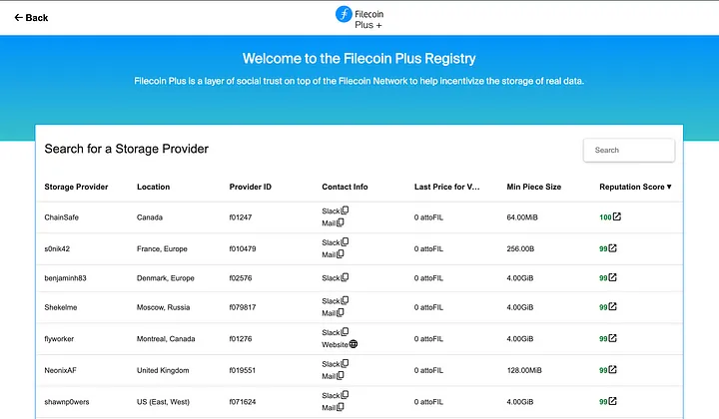The image size is (719, 419).
Task: Click provider ID f01247
Action: [x=241, y=217]
